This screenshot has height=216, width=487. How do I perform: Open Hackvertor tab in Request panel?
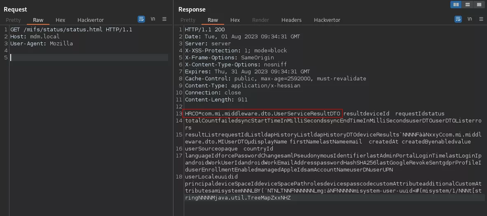click(x=91, y=20)
